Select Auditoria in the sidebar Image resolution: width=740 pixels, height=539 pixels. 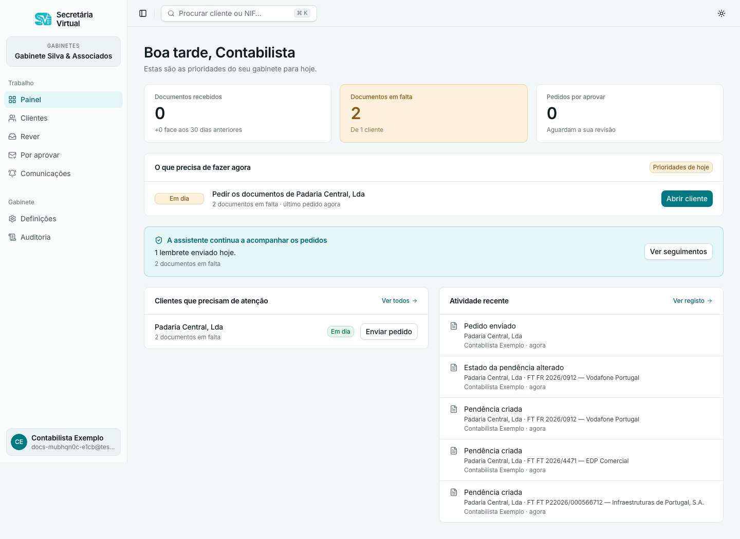(x=63, y=237)
